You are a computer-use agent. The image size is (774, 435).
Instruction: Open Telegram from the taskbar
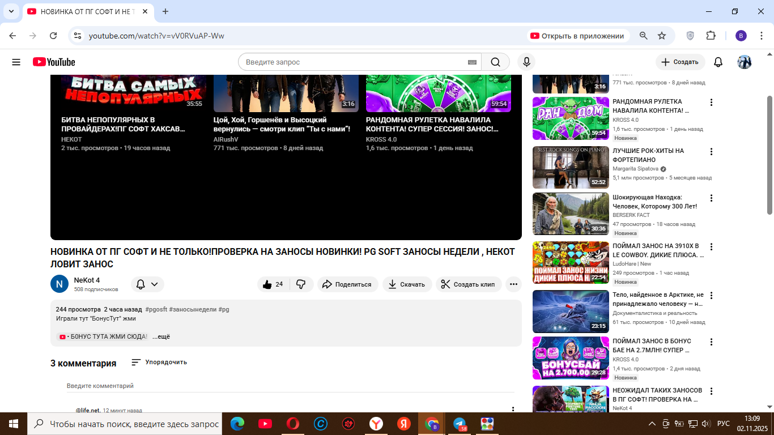[x=460, y=424]
